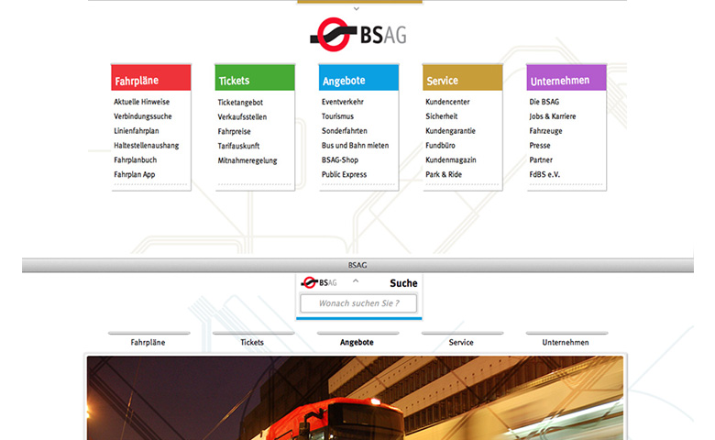Viewport: 715px width, 440px height.
Task: Go to Sicherheit
Action: (442, 116)
